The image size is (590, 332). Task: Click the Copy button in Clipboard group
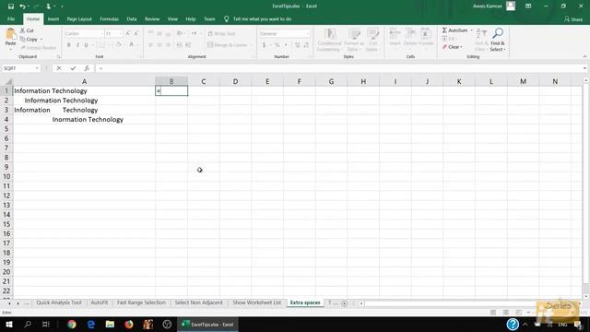29,39
